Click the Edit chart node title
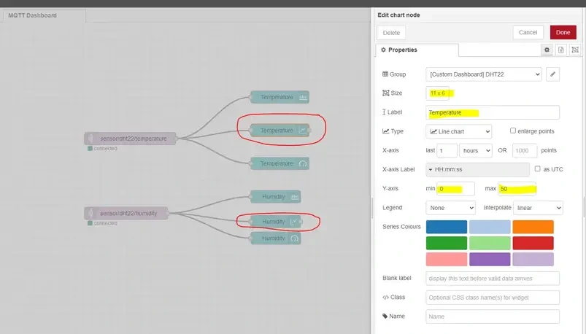Screen dimensions: 586x334 pos(398,15)
